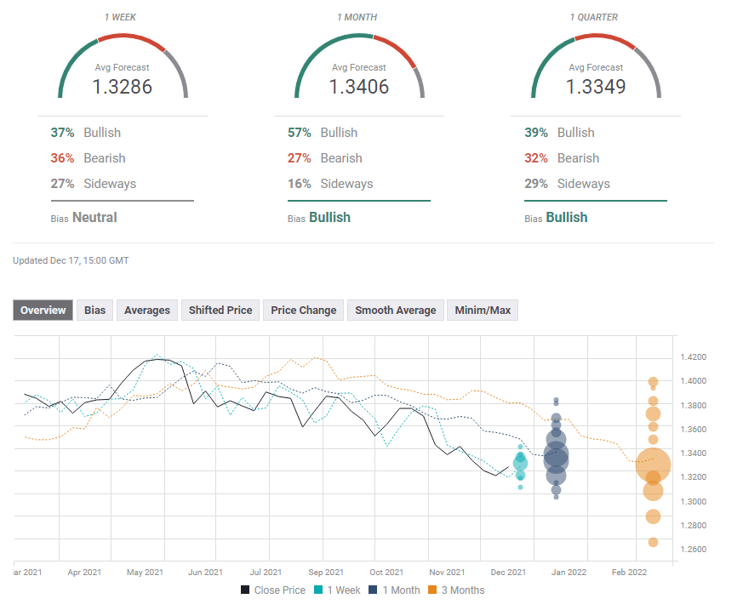Click the 1 Week forecast gauge
This screenshot has width=743, height=610.
[123, 68]
